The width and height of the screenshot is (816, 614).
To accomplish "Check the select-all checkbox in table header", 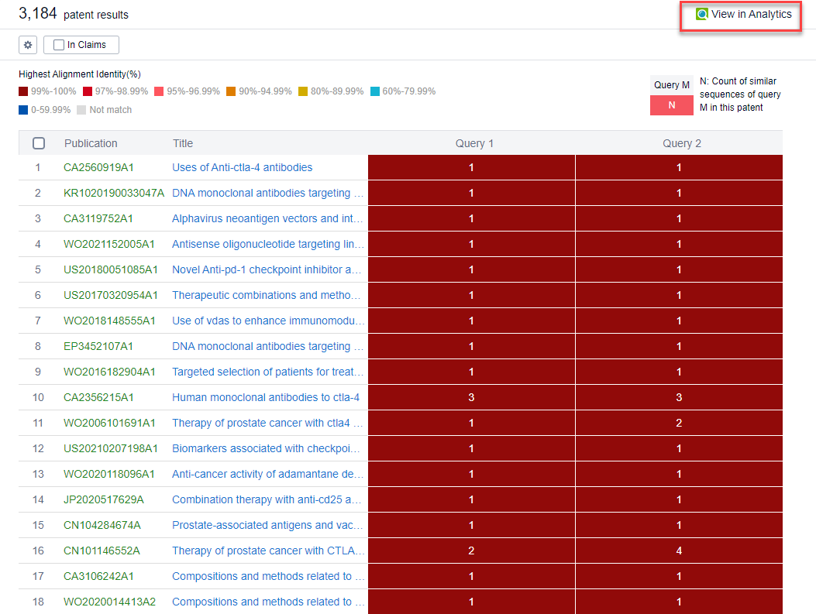I will (39, 143).
